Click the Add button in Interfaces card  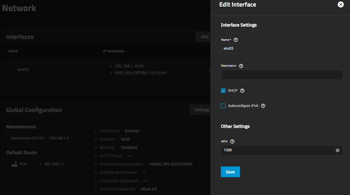[203, 36]
